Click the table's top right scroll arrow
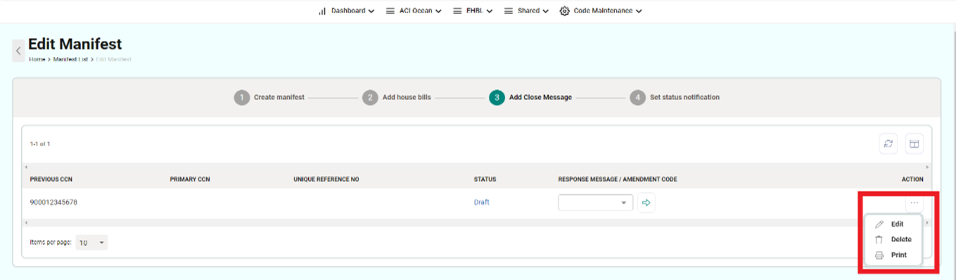The image size is (956, 280). (x=927, y=167)
